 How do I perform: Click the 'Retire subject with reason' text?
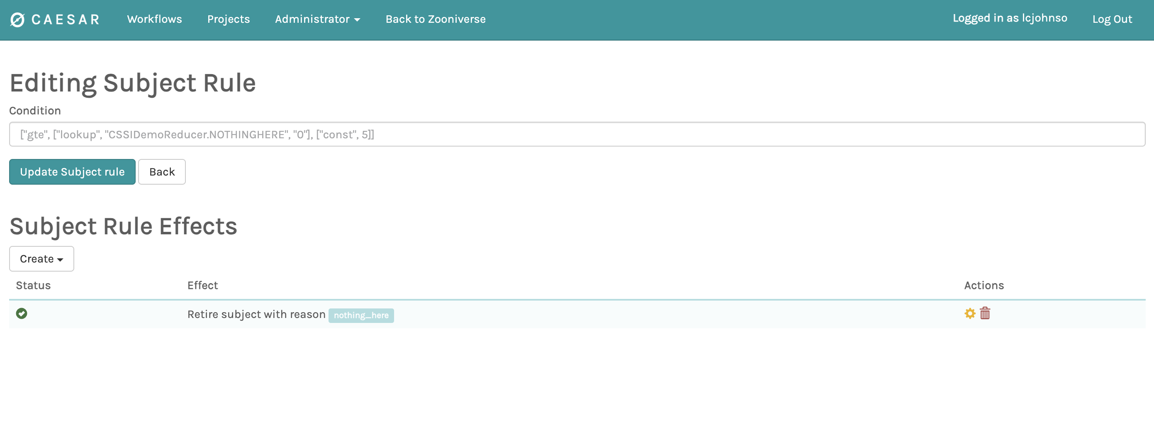[x=256, y=314]
